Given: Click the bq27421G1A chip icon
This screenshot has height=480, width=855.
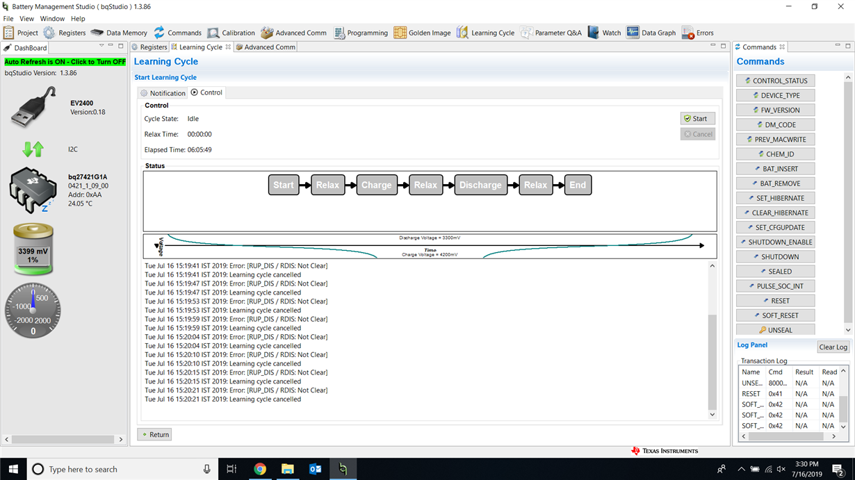Looking at the screenshot, I should 33,190.
